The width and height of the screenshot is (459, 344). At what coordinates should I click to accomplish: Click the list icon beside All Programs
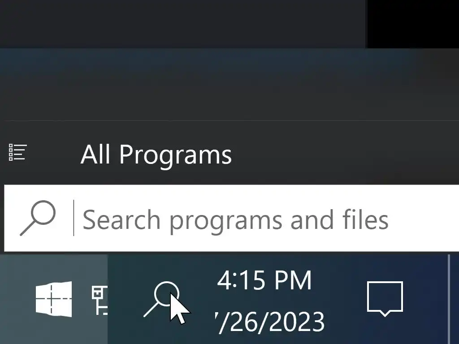coord(18,152)
